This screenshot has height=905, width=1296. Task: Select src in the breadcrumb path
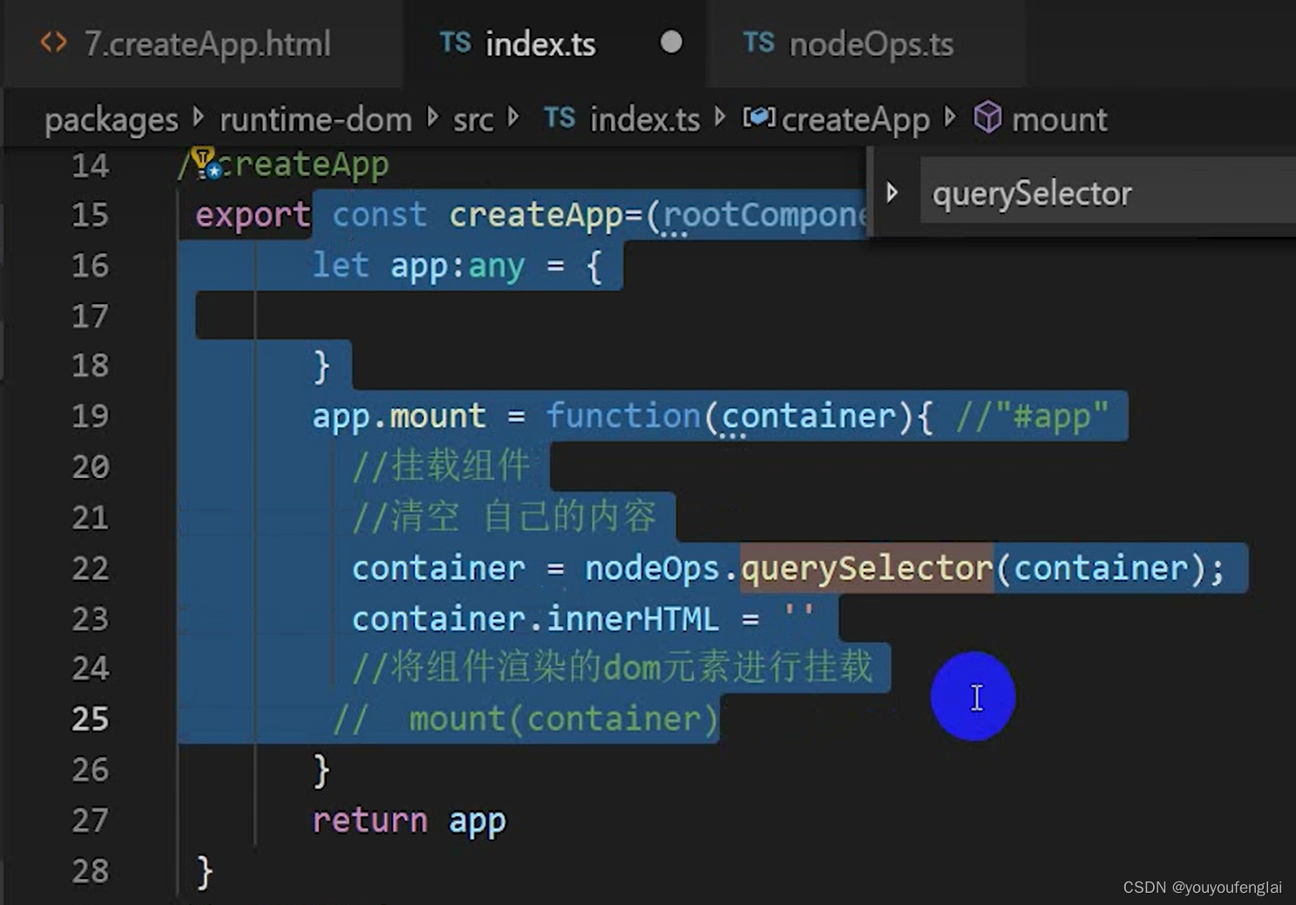(473, 119)
